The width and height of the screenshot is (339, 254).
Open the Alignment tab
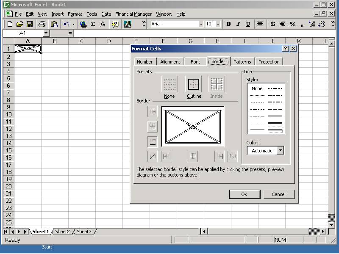170,62
